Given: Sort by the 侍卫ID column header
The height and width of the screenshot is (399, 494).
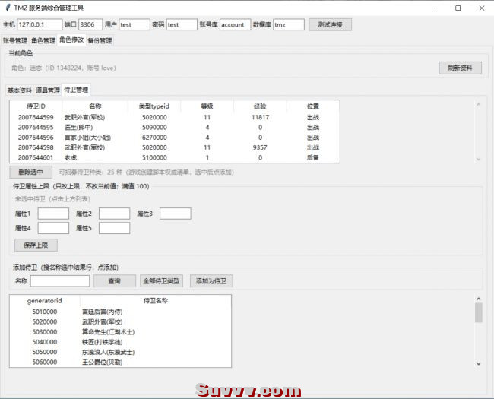Looking at the screenshot, I should [x=36, y=106].
